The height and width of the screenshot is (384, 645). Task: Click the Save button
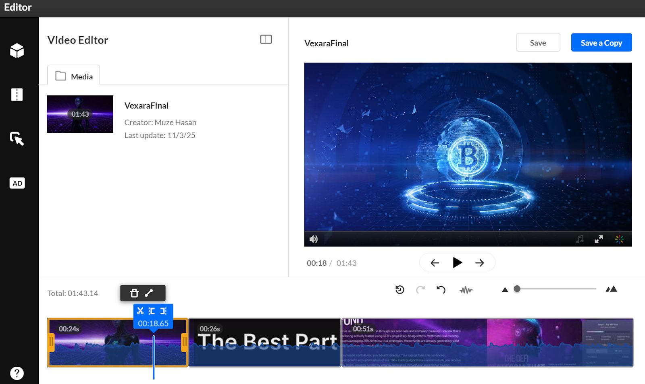tap(538, 43)
